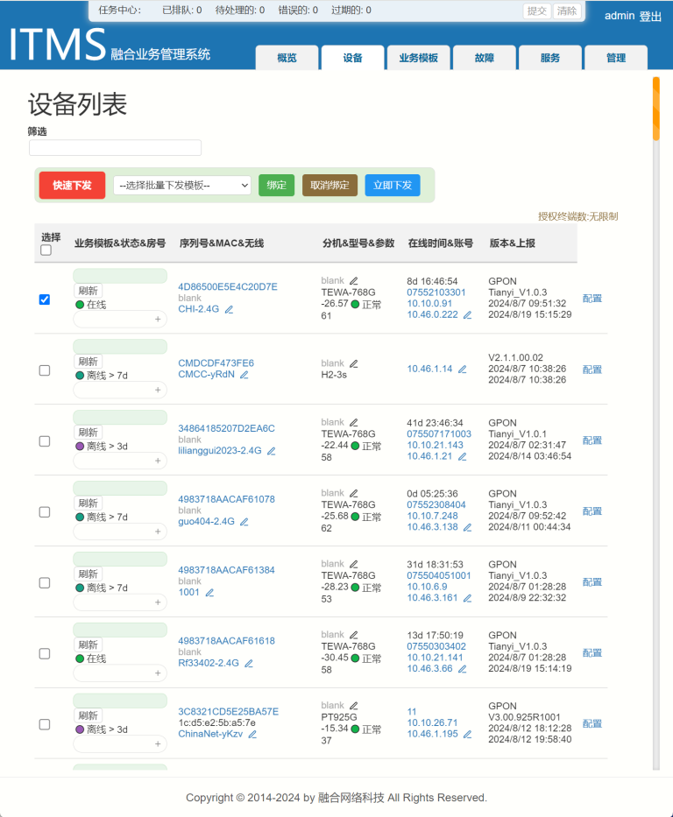Click plus expander in the 4983718AACAF61078 row
The height and width of the screenshot is (817, 673).
pos(158,532)
